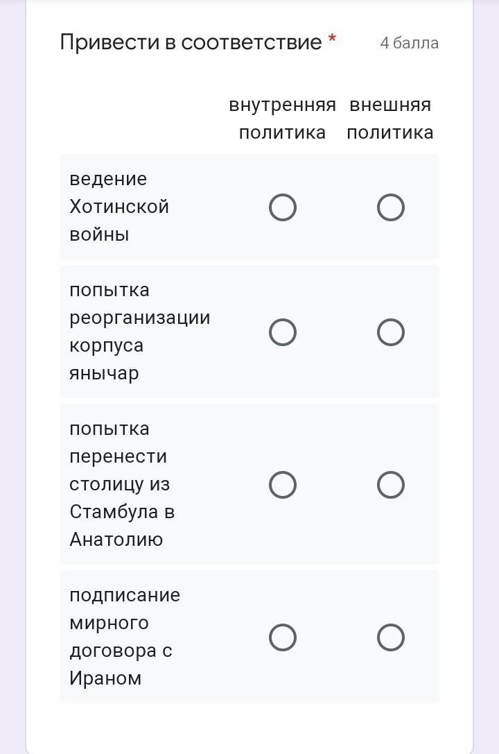Pick внутренняя политика for договора с Ираном
Image resolution: width=499 pixels, height=754 pixels.
pyautogui.click(x=282, y=637)
